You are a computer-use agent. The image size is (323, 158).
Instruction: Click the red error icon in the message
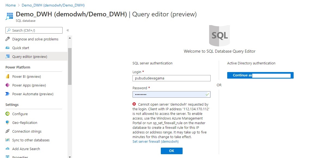(x=134, y=104)
